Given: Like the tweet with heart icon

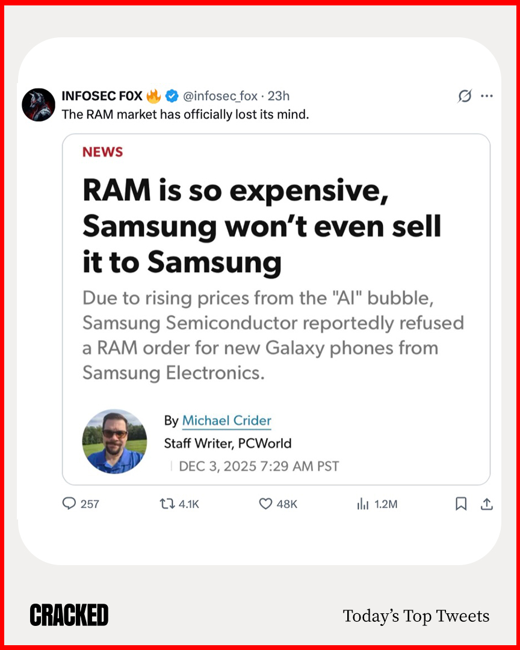Looking at the screenshot, I should click(265, 503).
